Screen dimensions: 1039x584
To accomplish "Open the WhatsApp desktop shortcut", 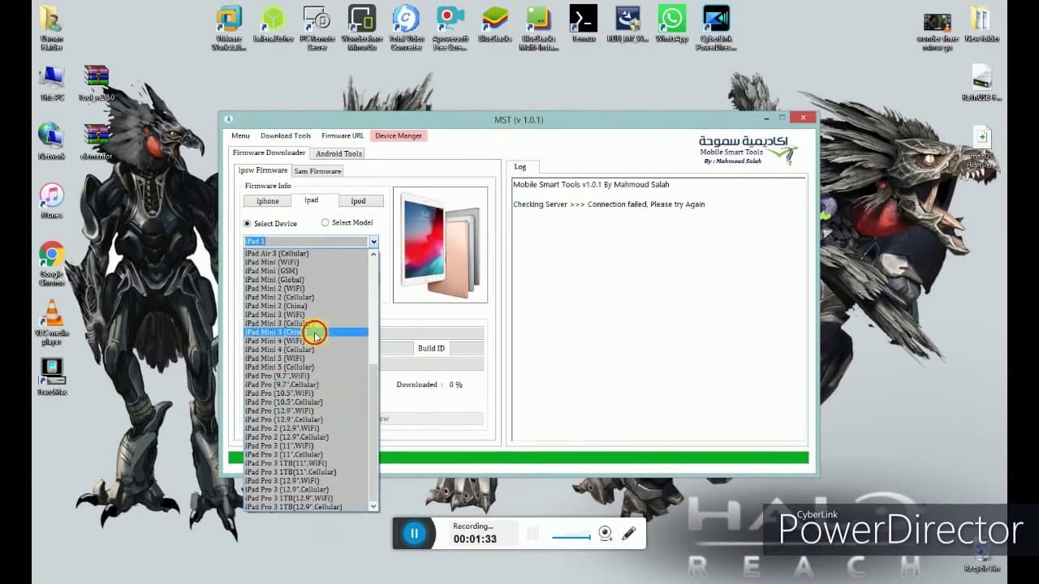I will click(672, 24).
